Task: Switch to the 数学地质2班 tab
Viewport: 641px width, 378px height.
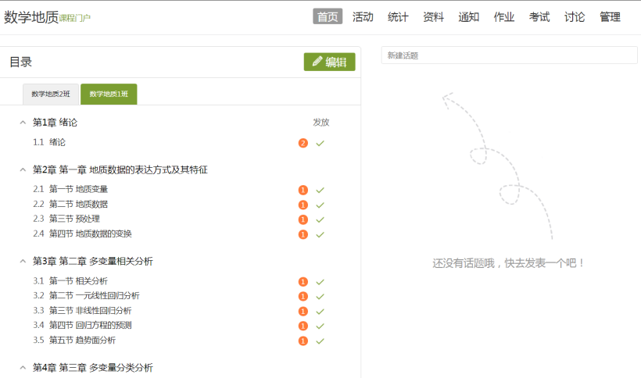Action: click(x=51, y=94)
